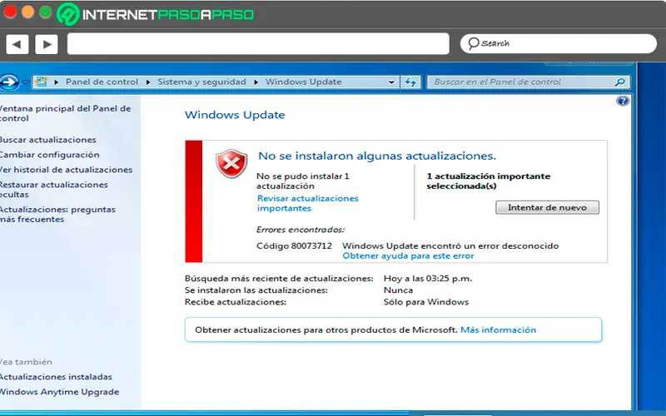The image size is (666, 416).
Task: Click the Errores encontrados label
Action: 301,230
